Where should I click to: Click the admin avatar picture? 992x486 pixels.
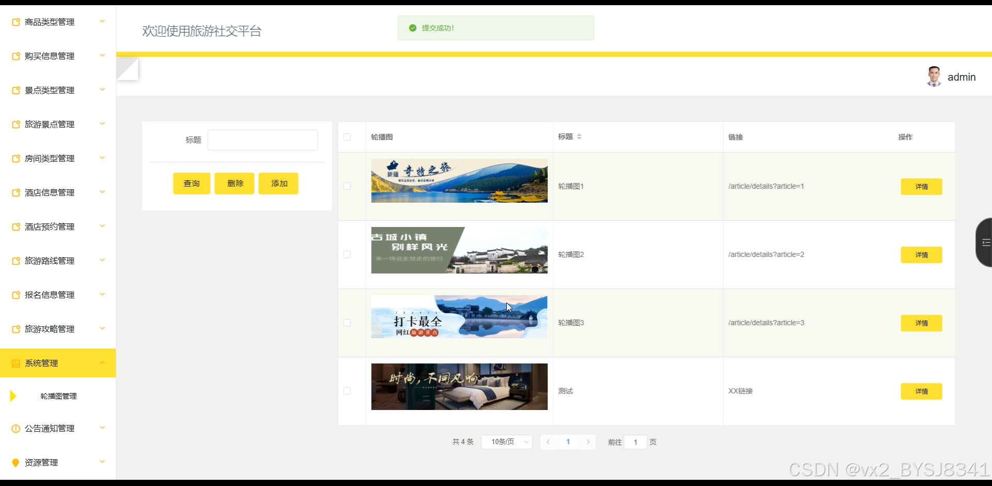(934, 77)
